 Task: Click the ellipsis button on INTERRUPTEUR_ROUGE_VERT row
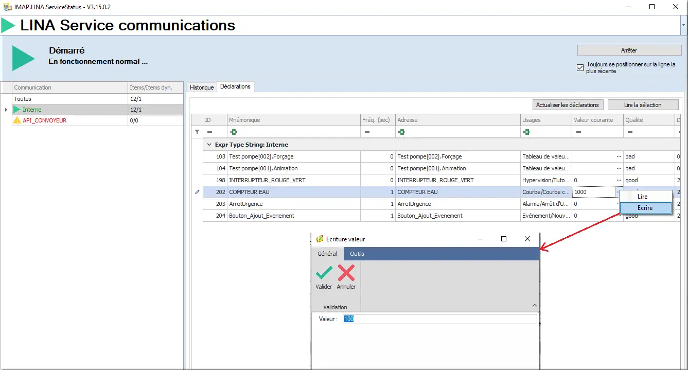coord(619,180)
